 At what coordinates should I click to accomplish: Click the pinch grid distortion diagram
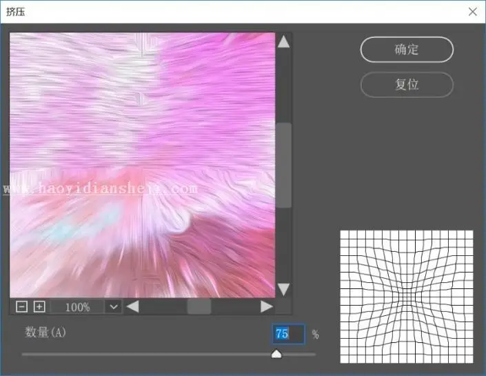tap(407, 297)
